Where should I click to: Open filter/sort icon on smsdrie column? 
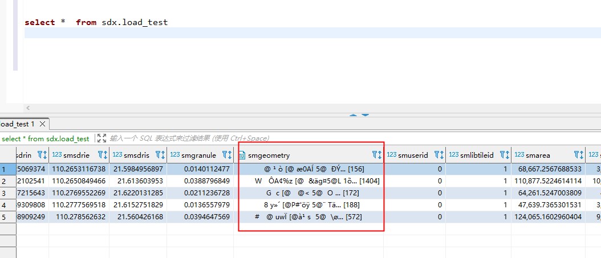point(102,155)
